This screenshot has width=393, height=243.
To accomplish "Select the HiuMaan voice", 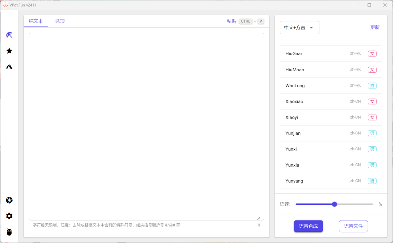I will [x=331, y=69].
